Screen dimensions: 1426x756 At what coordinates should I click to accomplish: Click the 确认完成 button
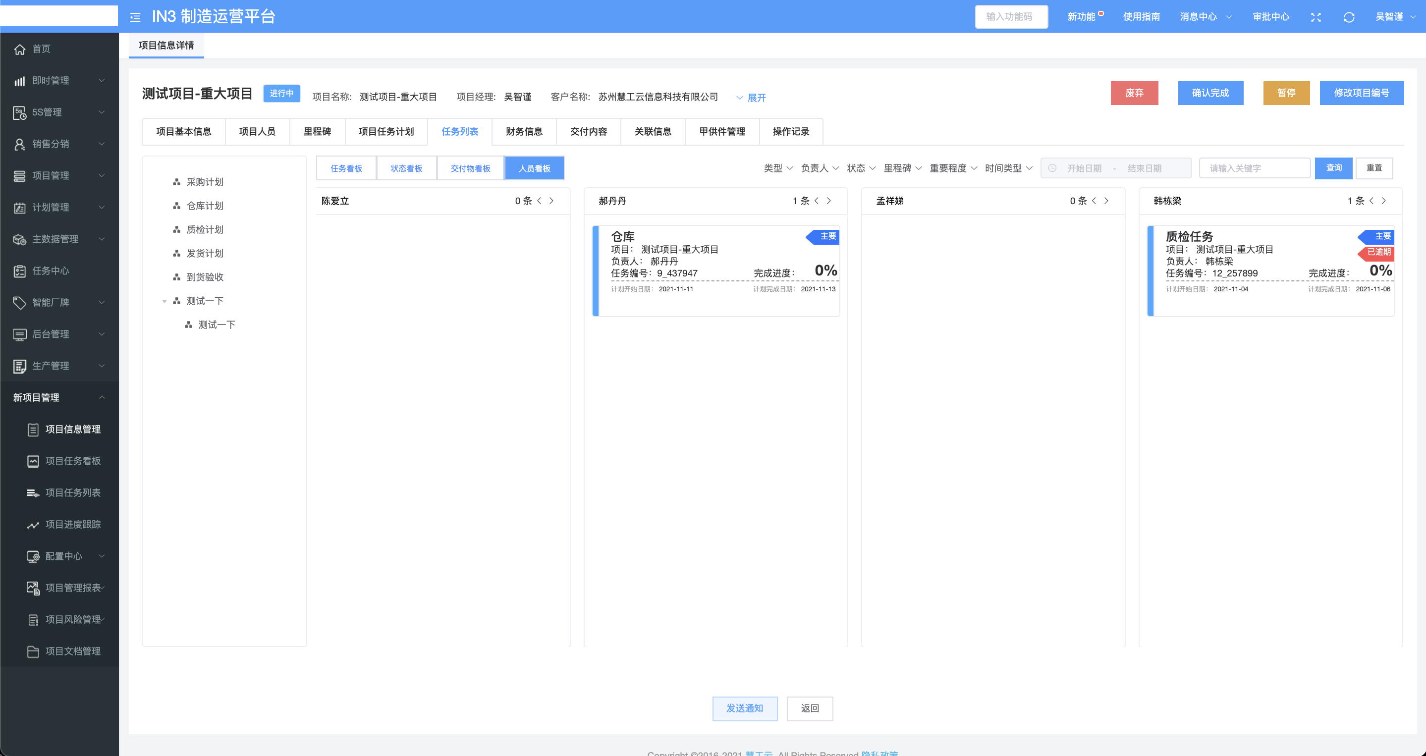1210,93
